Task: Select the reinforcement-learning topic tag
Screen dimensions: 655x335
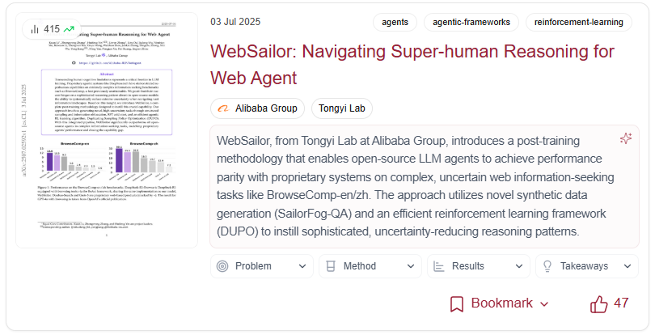Action: [x=579, y=23]
